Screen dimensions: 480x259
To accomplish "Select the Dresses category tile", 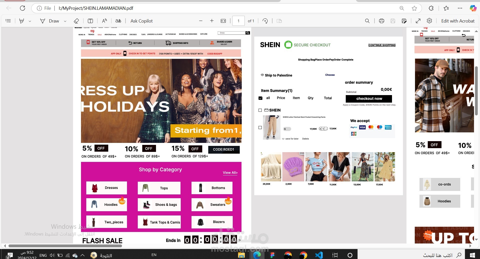I will pyautogui.click(x=106, y=188).
